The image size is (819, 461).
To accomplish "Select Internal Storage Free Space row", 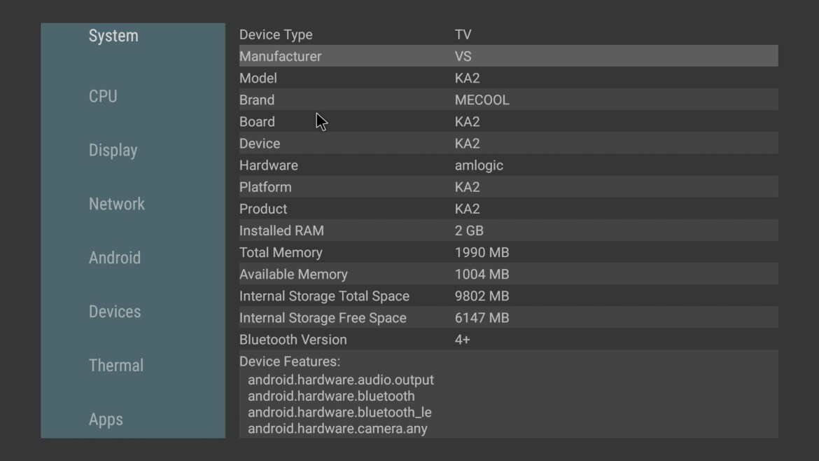I will pos(508,318).
